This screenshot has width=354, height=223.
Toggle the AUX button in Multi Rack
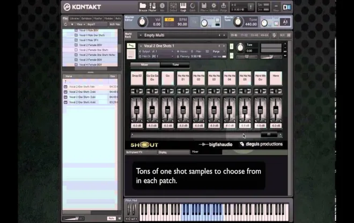282,35
